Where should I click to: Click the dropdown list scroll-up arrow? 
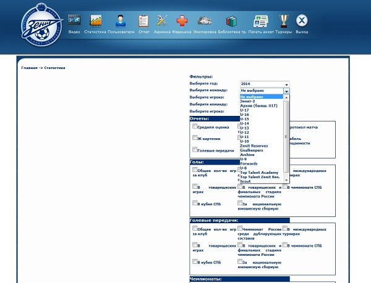(286, 97)
